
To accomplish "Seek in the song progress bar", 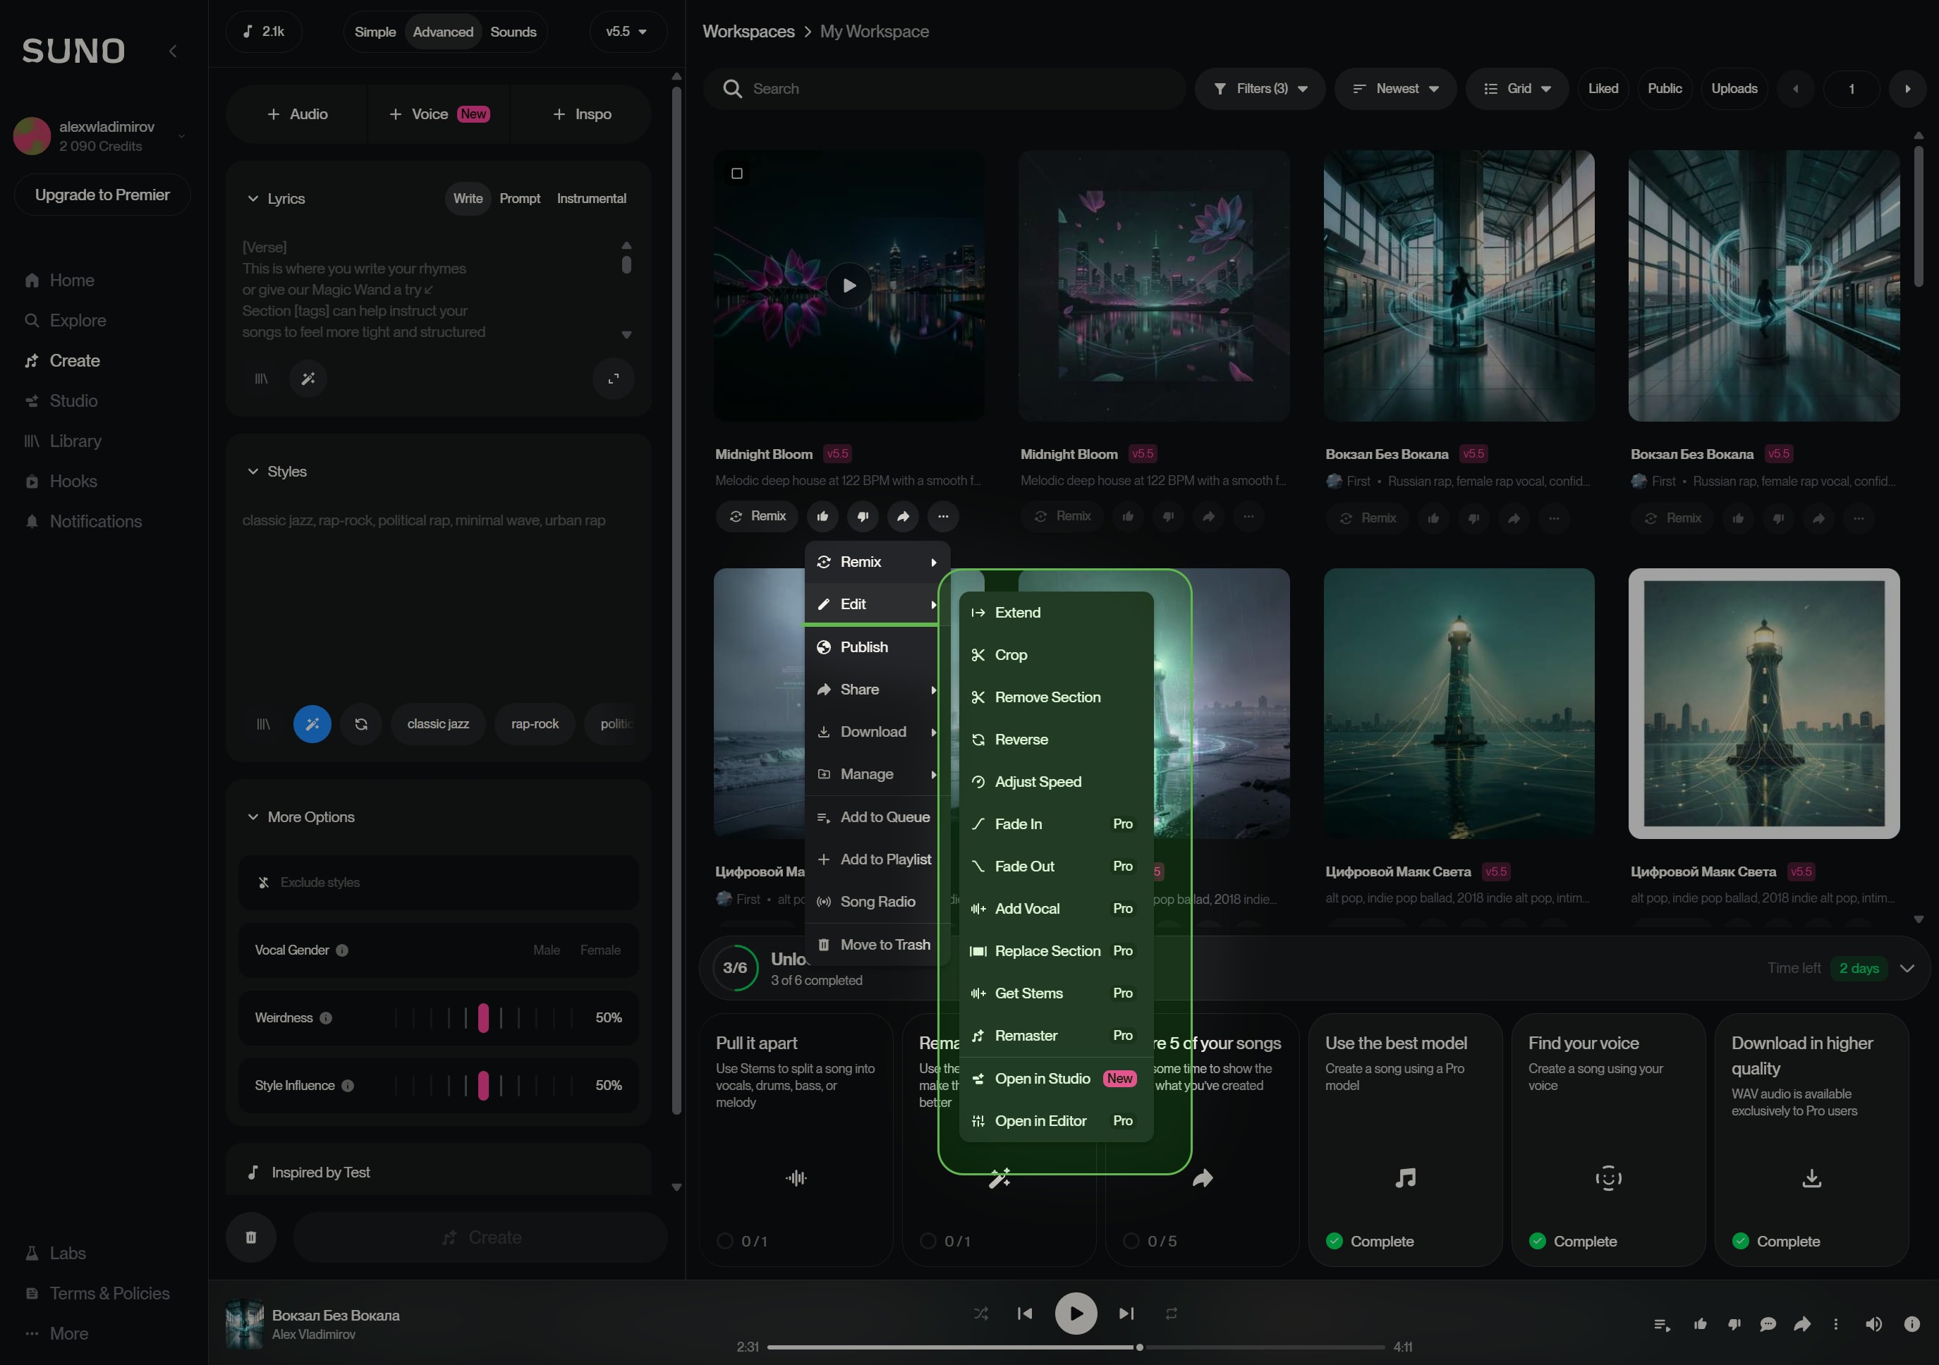I will click(1076, 1347).
